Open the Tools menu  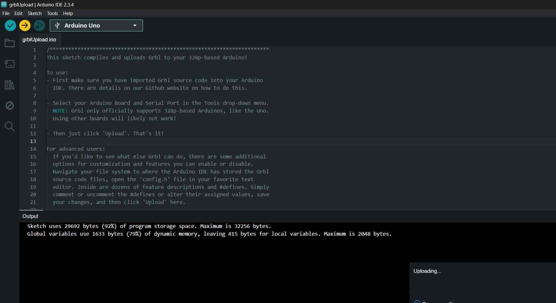[52, 13]
